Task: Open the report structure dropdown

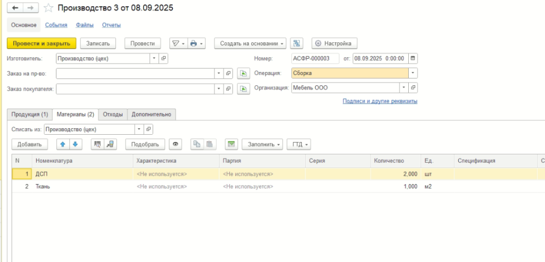Action: point(178,43)
